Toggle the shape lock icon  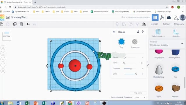138,32
